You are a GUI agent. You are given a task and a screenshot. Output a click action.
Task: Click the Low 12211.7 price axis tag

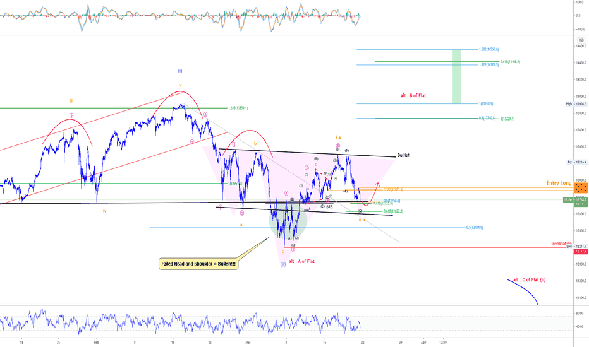[577, 247]
